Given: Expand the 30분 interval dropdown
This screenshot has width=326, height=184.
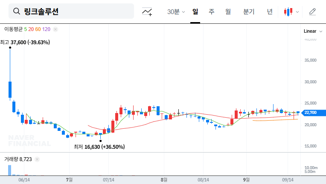Looking at the screenshot, I should click(176, 11).
